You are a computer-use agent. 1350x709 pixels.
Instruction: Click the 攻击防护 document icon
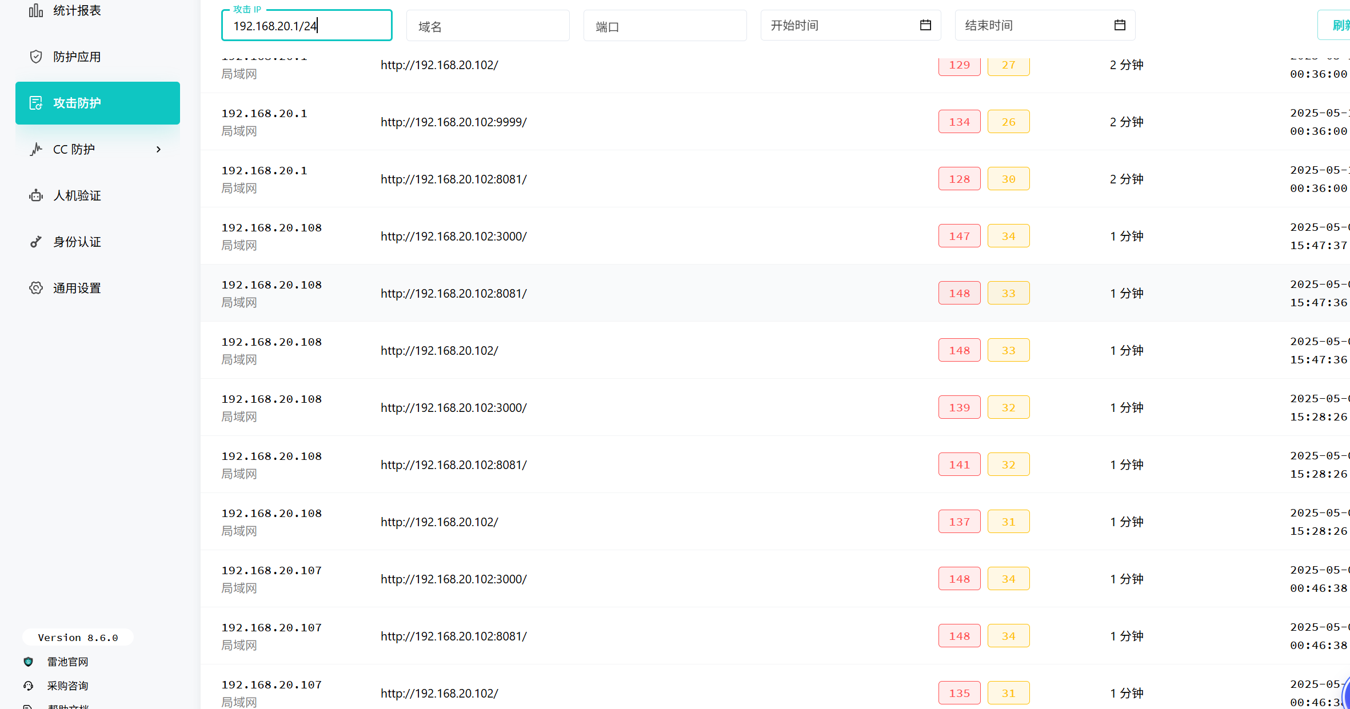tap(36, 103)
